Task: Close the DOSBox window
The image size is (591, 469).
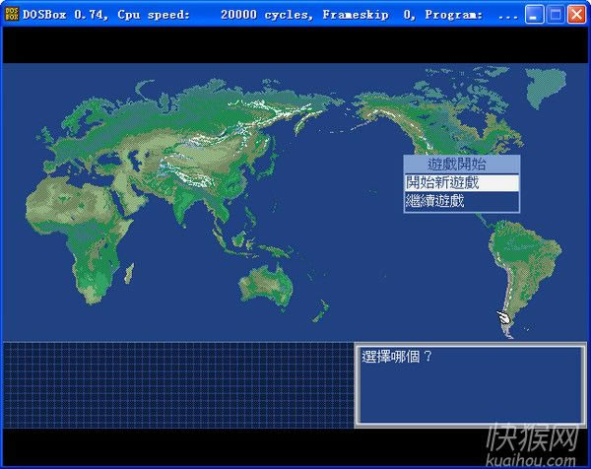Action: 576,14
